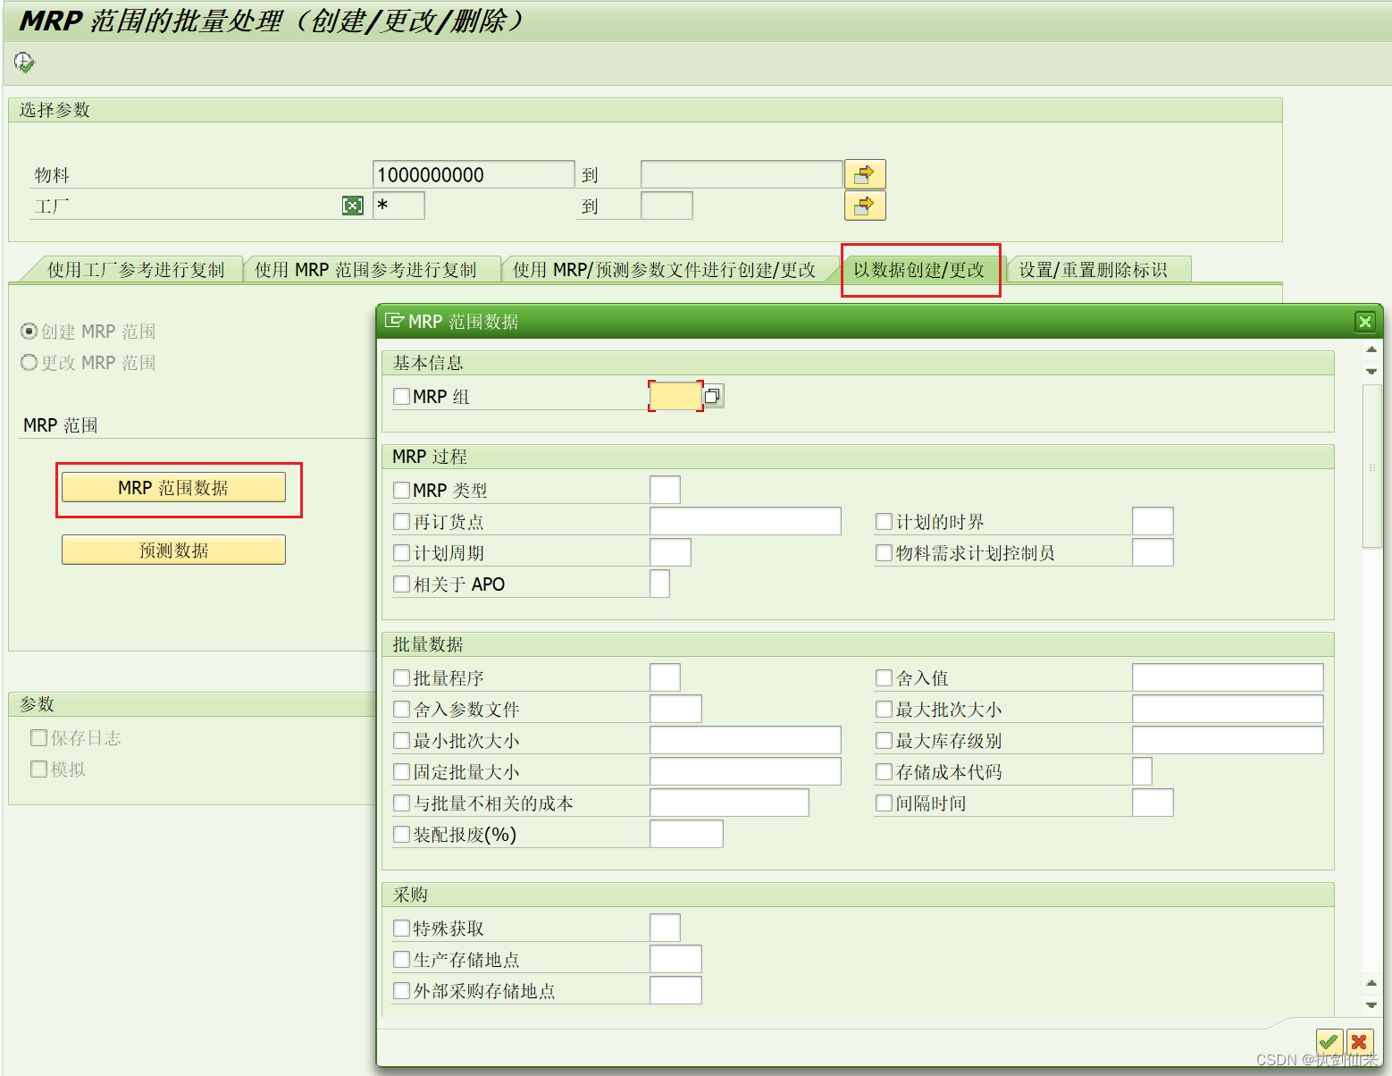Click the multi-value indicator icon beside 工厂 field
This screenshot has width=1392, height=1076.
coord(353,205)
